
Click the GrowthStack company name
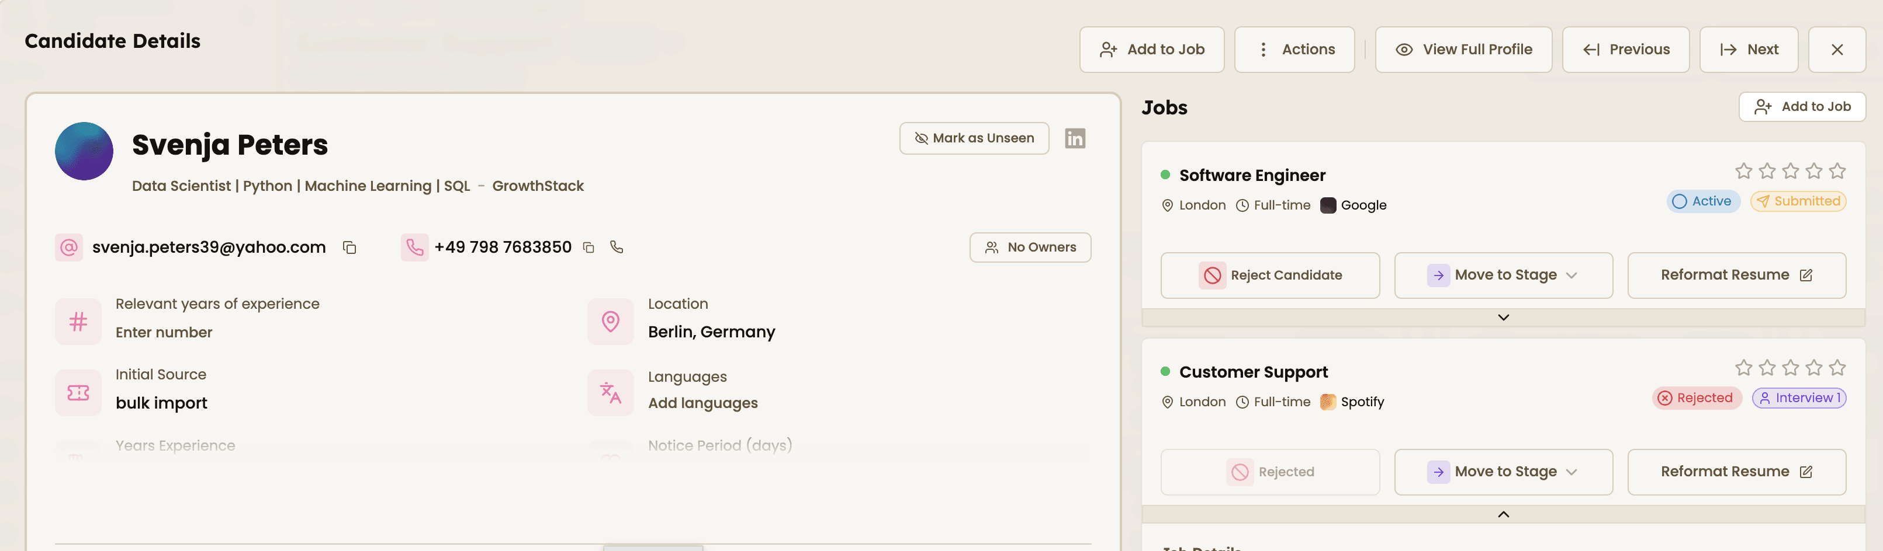[x=537, y=186]
